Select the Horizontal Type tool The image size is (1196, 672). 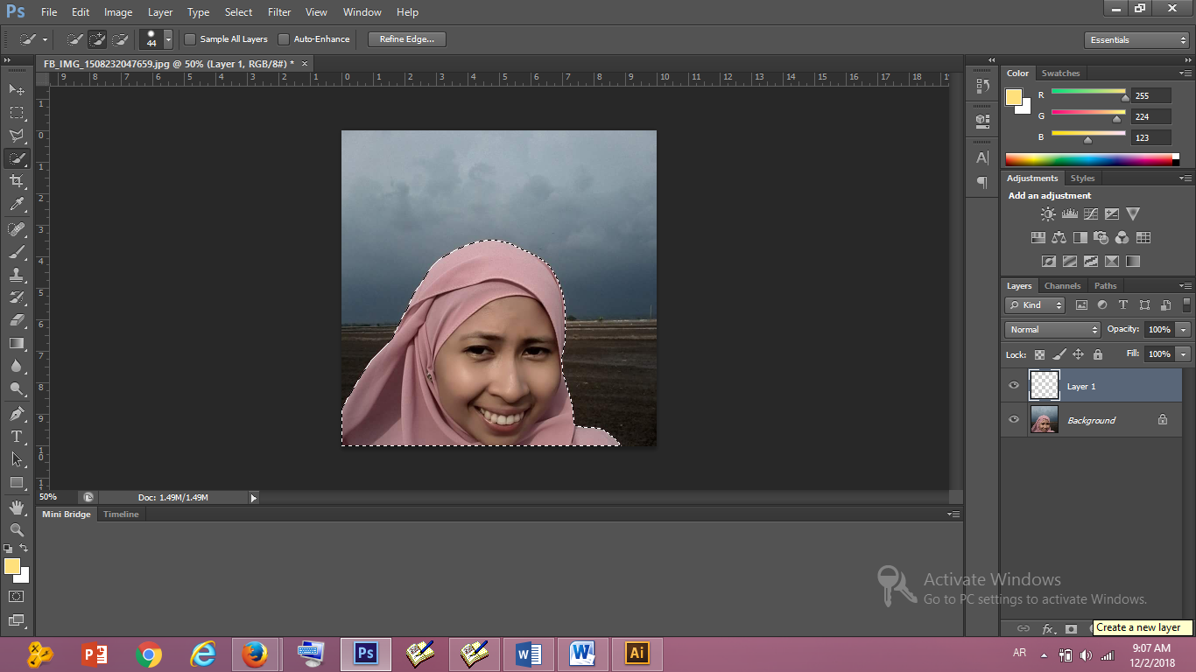[17, 436]
